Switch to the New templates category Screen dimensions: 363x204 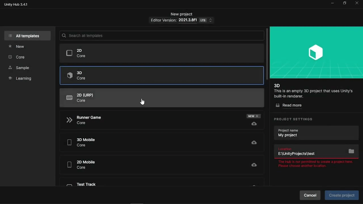[x=20, y=46]
